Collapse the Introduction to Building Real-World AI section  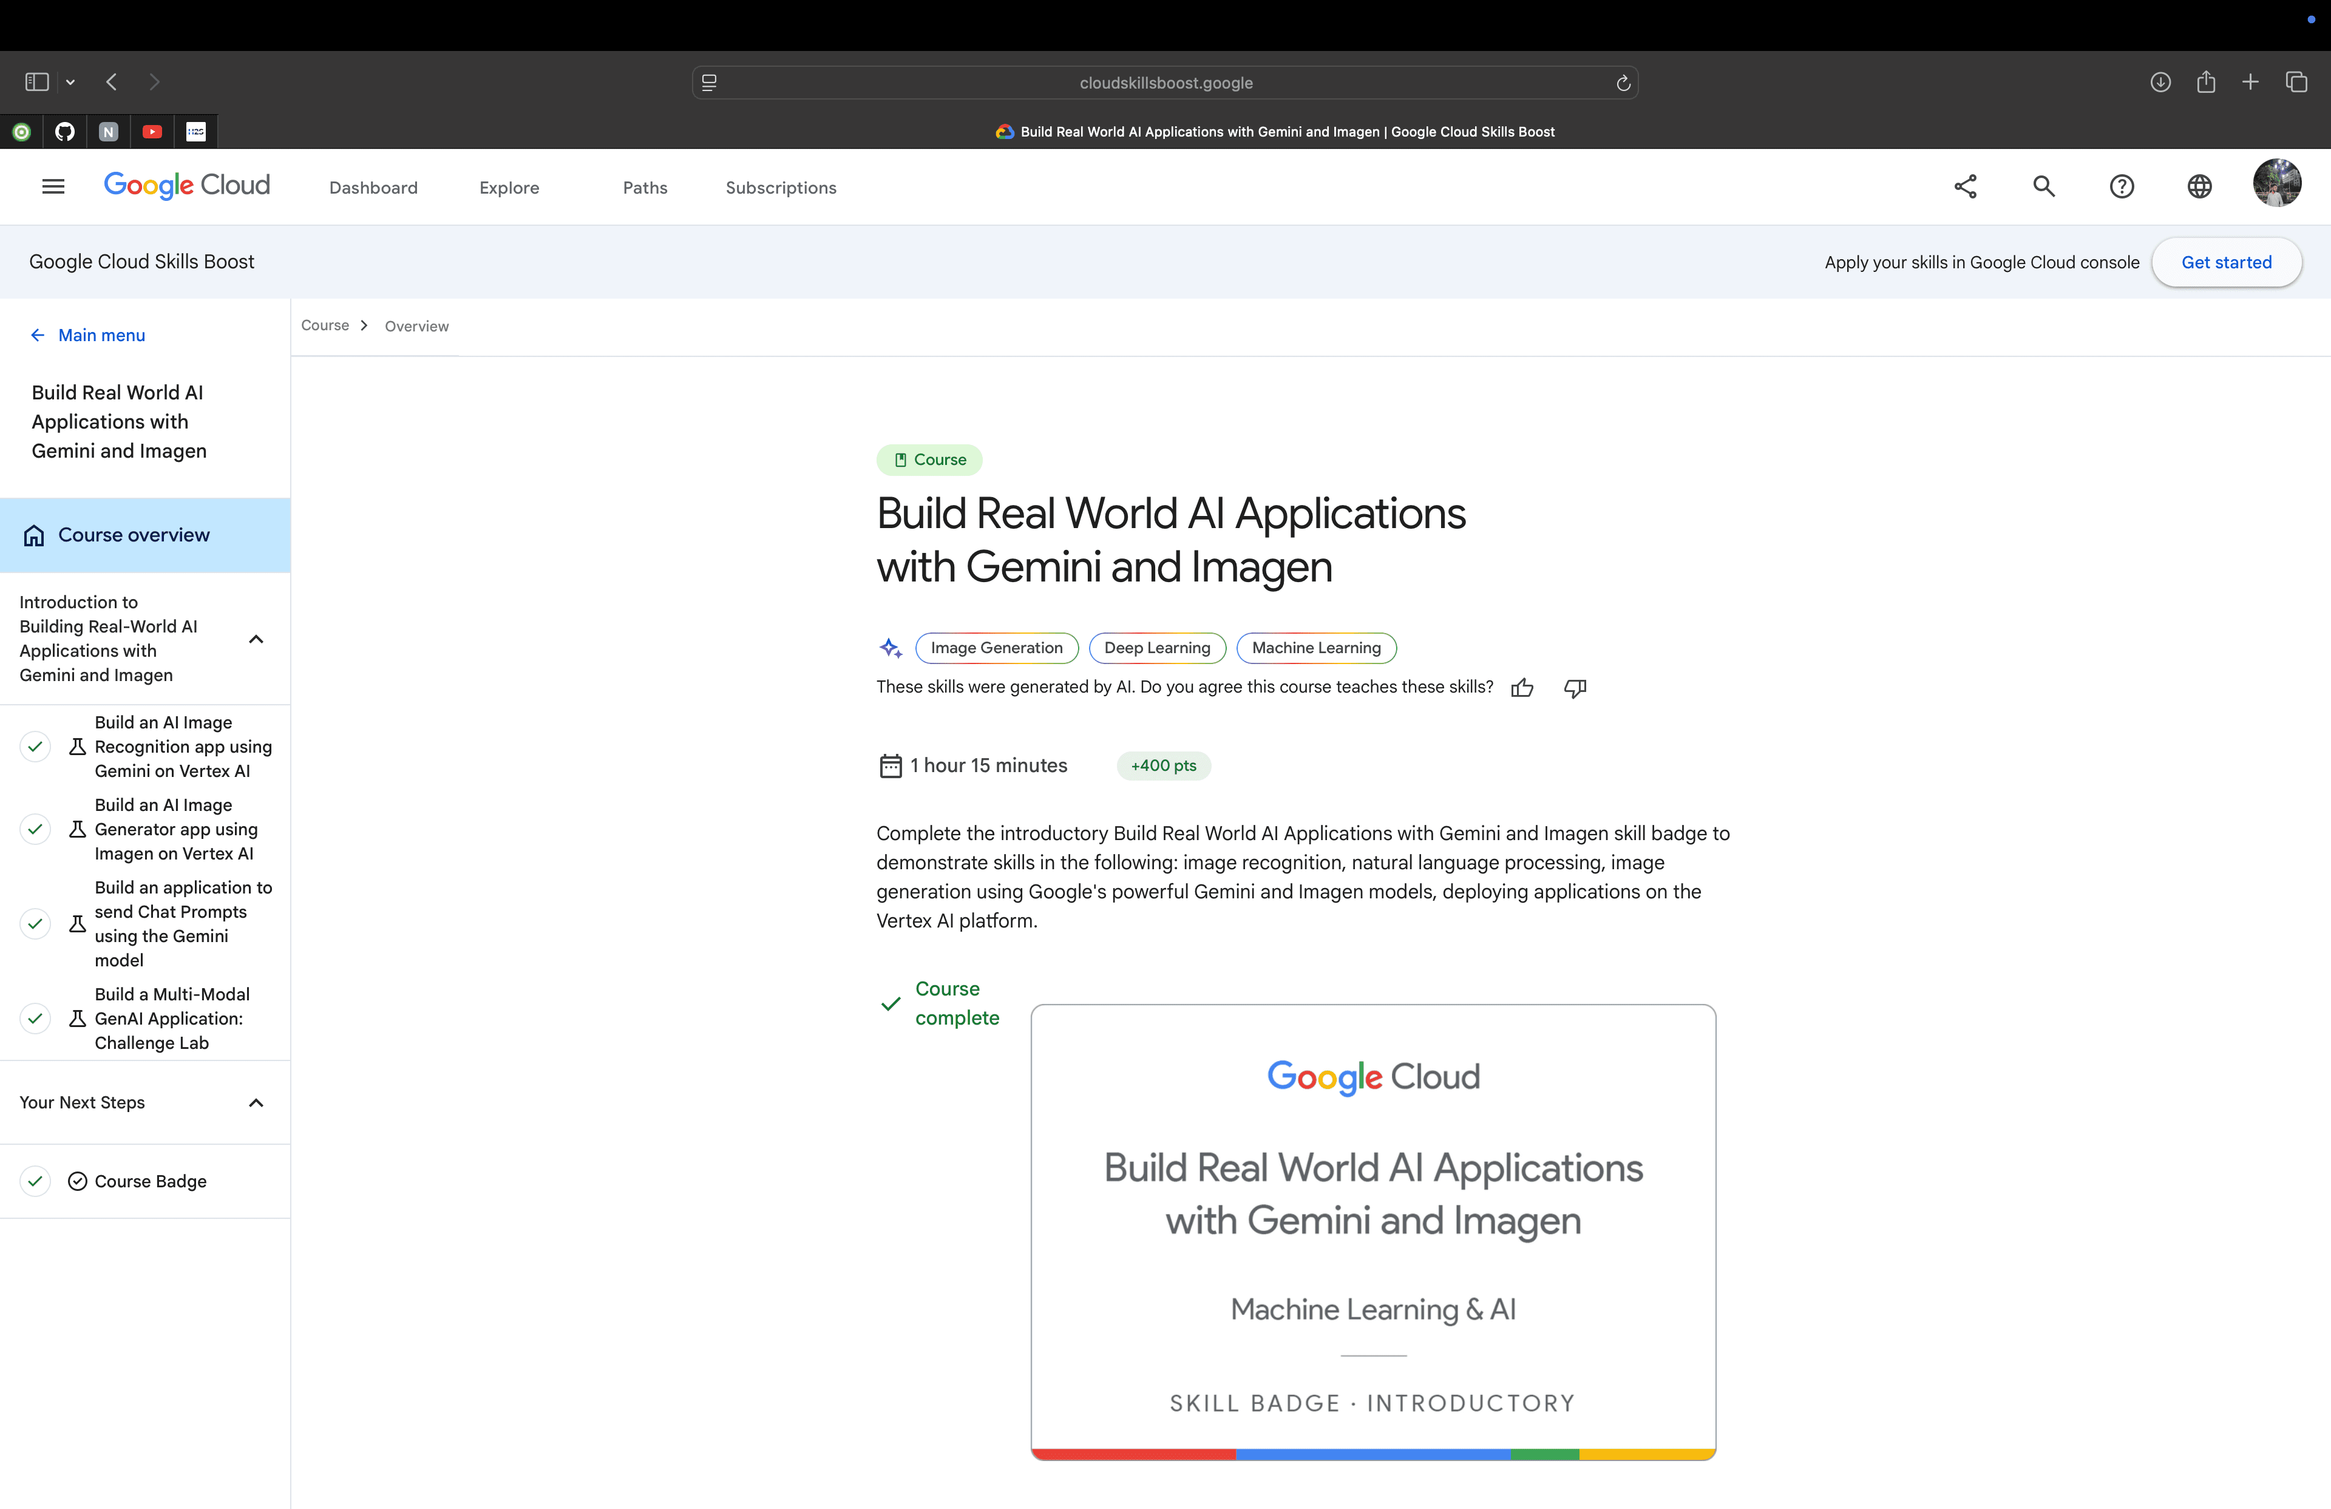pos(257,639)
